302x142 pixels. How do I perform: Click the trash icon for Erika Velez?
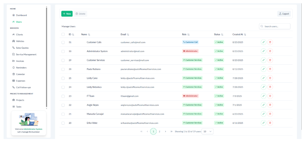coord(270,123)
